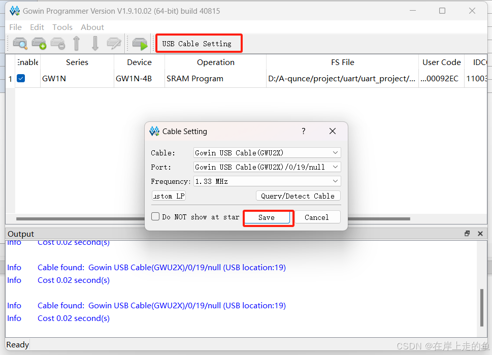492x355 pixels.
Task: Click the Series column header
Action: [77, 62]
